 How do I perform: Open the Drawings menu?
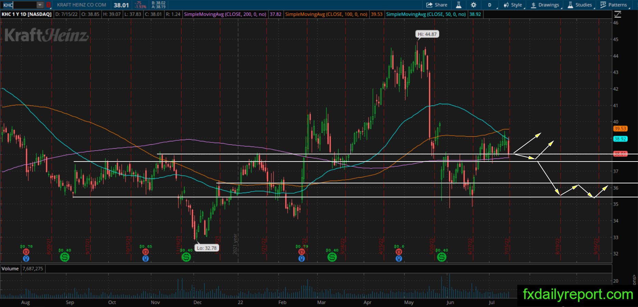coord(545,5)
